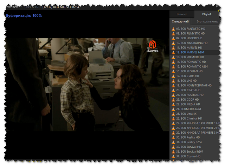
Task: Click the cone icon beside 11. BCU MARVEL HD
Action: (173, 47)
